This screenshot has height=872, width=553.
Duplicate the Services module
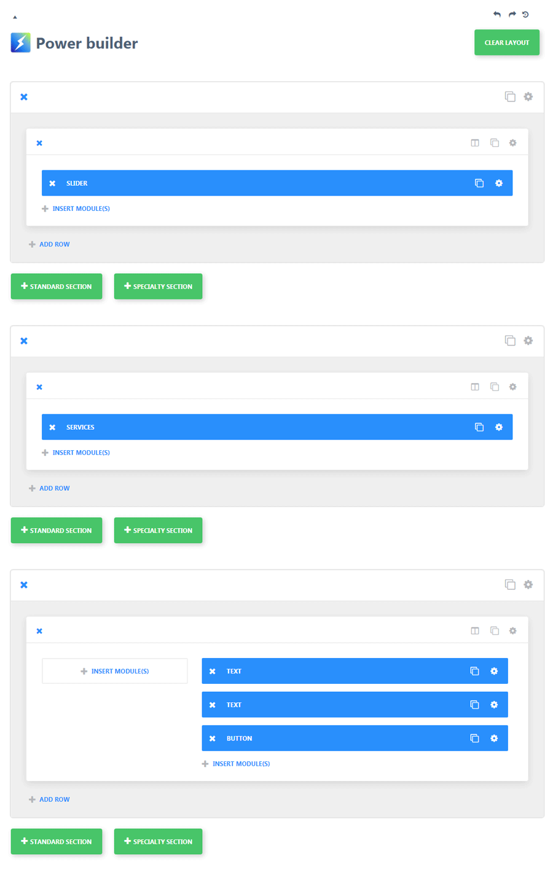click(479, 427)
